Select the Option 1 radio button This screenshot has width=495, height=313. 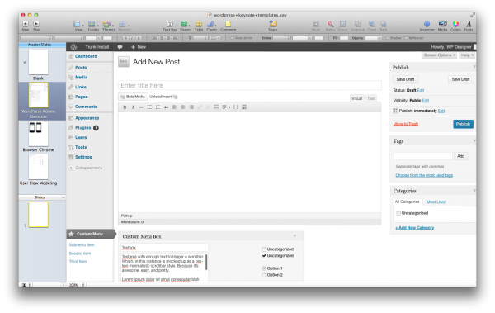point(264,268)
